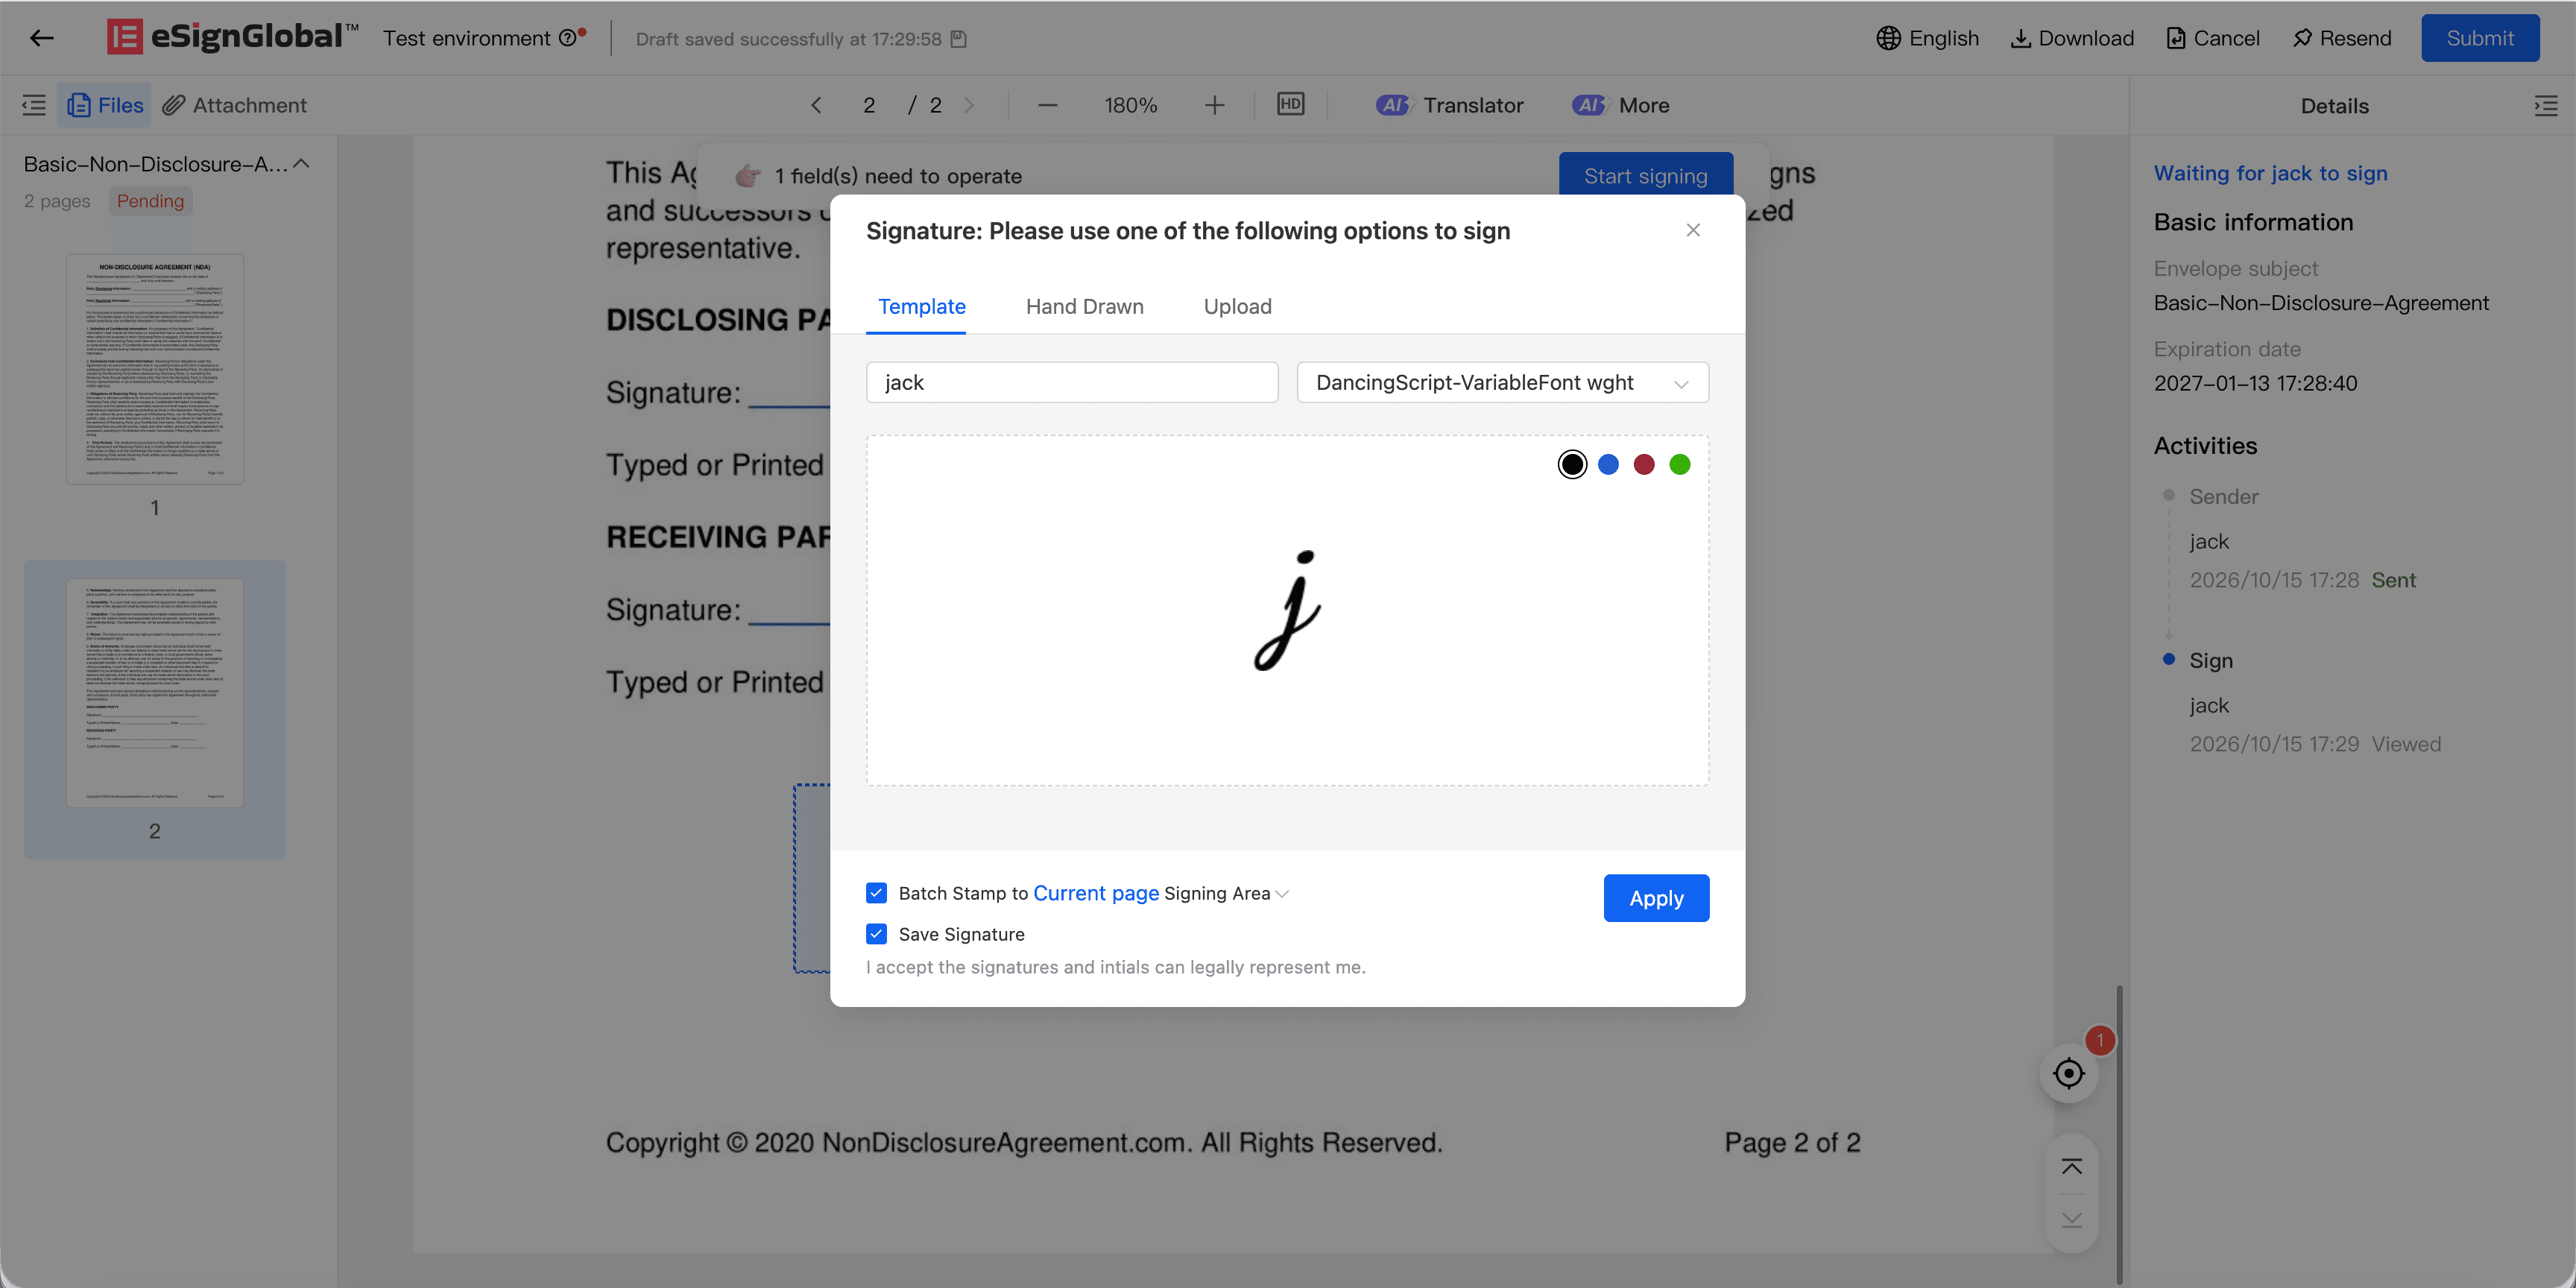This screenshot has width=2576, height=1288.
Task: Close the signature dialog
Action: point(1692,230)
